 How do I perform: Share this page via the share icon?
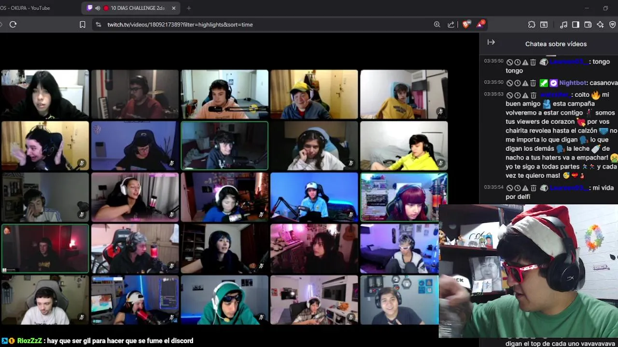click(x=451, y=25)
